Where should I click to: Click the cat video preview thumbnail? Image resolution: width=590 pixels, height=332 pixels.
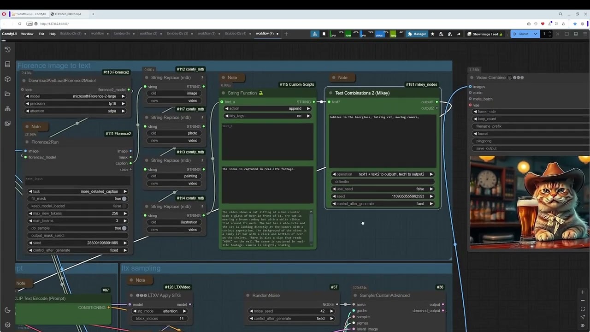530,202
